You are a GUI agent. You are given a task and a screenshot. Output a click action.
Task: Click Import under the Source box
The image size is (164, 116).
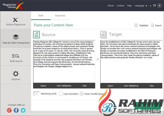[43, 86]
